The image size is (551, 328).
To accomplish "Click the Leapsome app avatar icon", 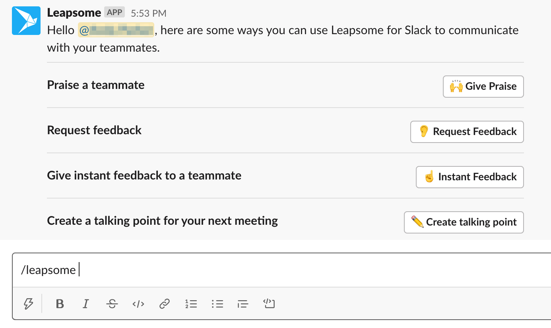I will point(26,21).
